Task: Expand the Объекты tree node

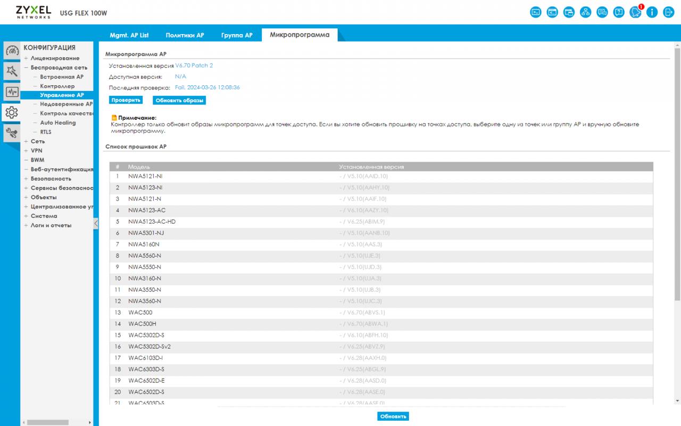Action: tap(26, 198)
